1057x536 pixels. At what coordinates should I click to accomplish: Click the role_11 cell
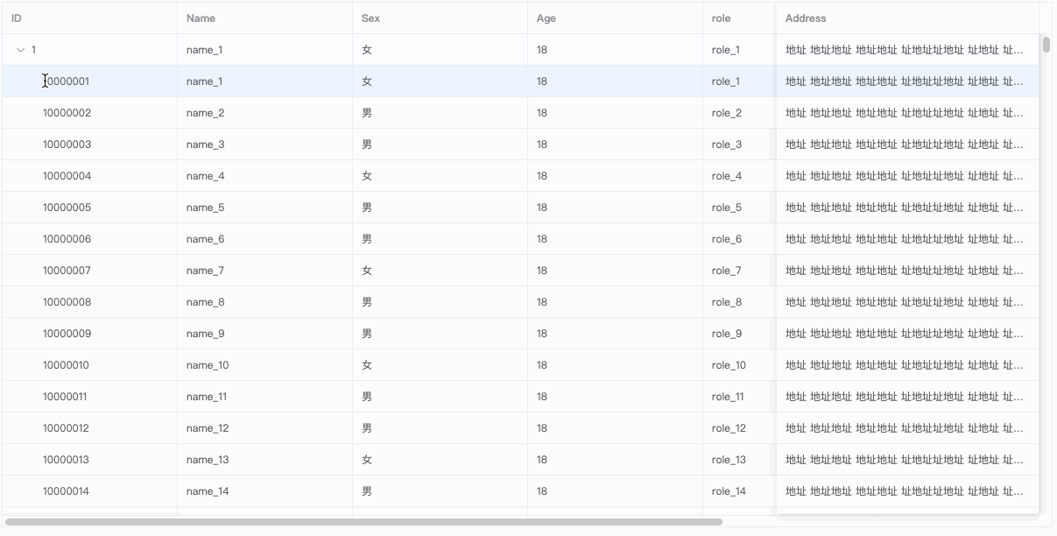739,397
